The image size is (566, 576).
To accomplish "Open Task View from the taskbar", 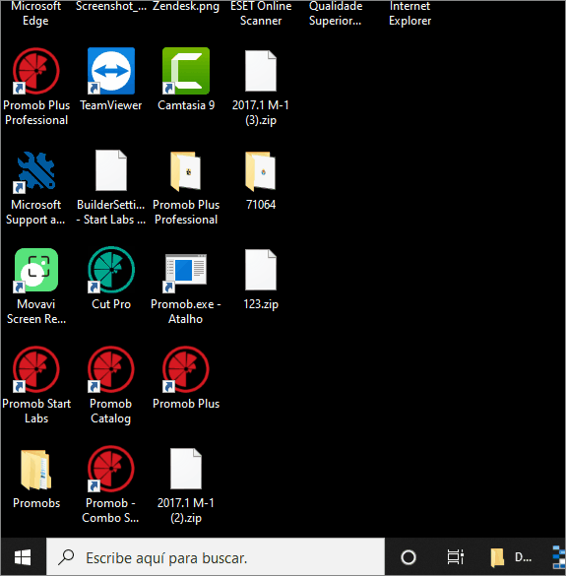I will point(456,557).
